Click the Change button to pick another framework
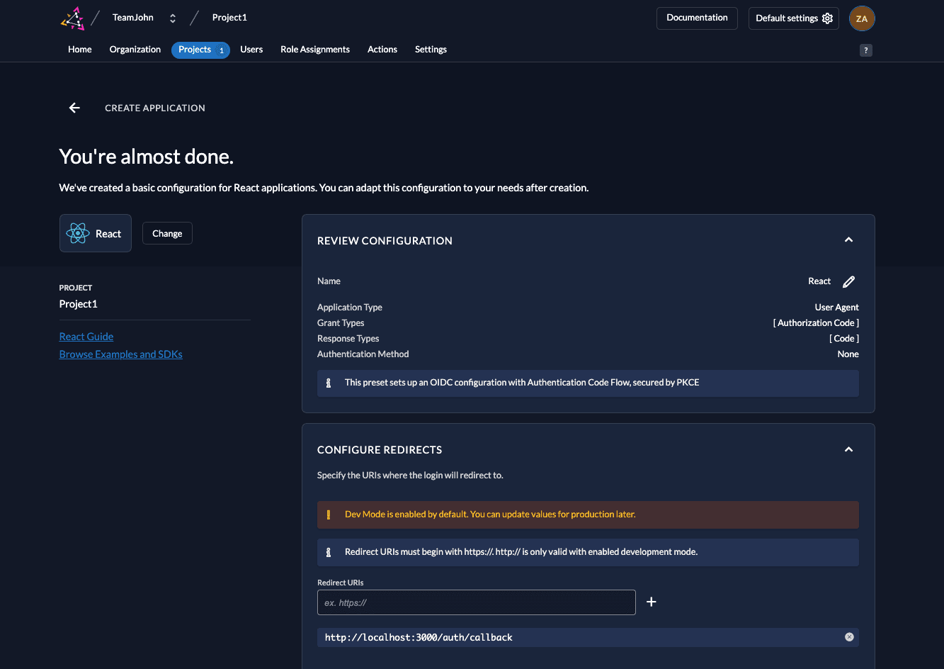The image size is (944, 669). (167, 232)
